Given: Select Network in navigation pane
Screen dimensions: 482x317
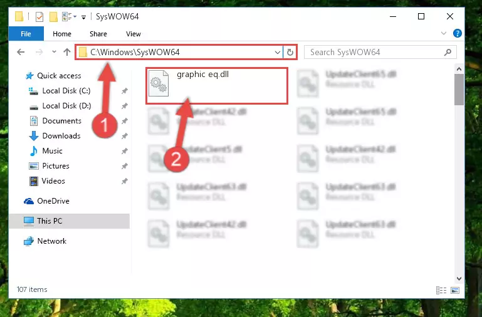Looking at the screenshot, I should click(x=51, y=241).
